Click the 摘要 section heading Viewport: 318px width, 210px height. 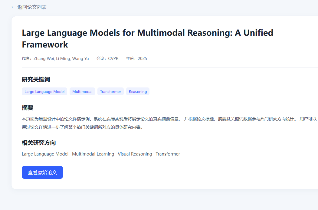[x=28, y=107]
